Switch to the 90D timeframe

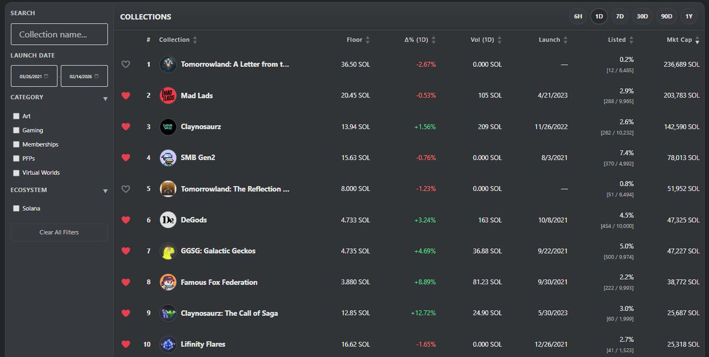[666, 17]
